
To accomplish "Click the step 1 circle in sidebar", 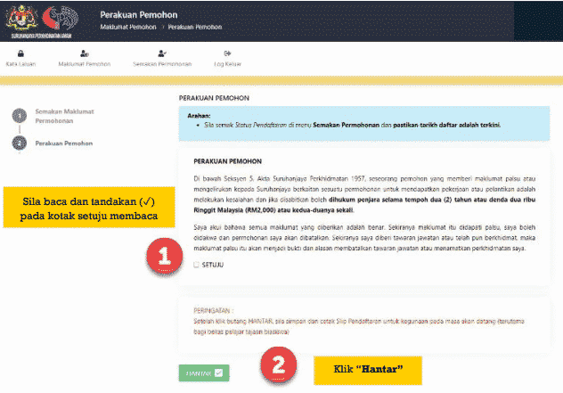I will (19, 116).
